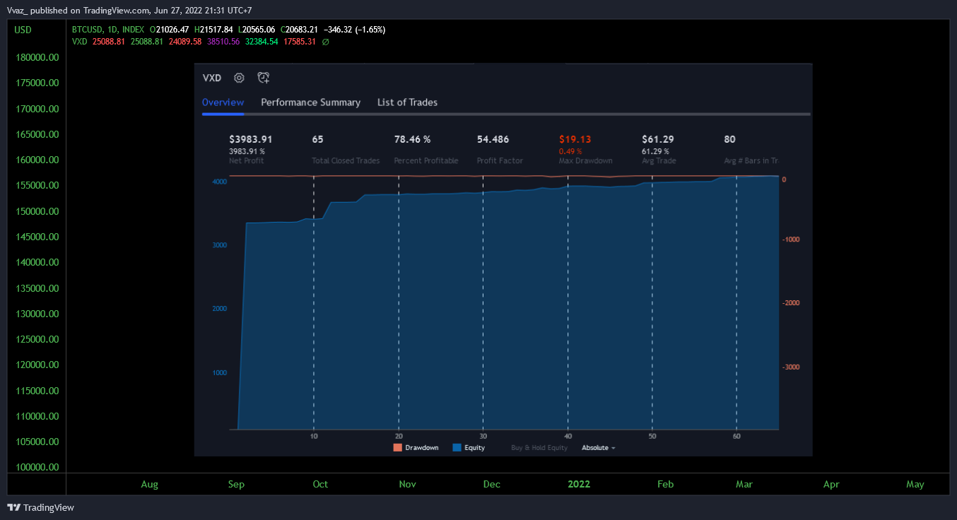Screen dimensions: 957x520
Task: Select the Overview tab
Action: click(223, 102)
